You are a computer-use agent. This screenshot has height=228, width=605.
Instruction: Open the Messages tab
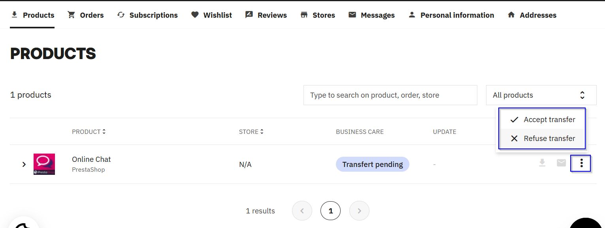coord(371,15)
